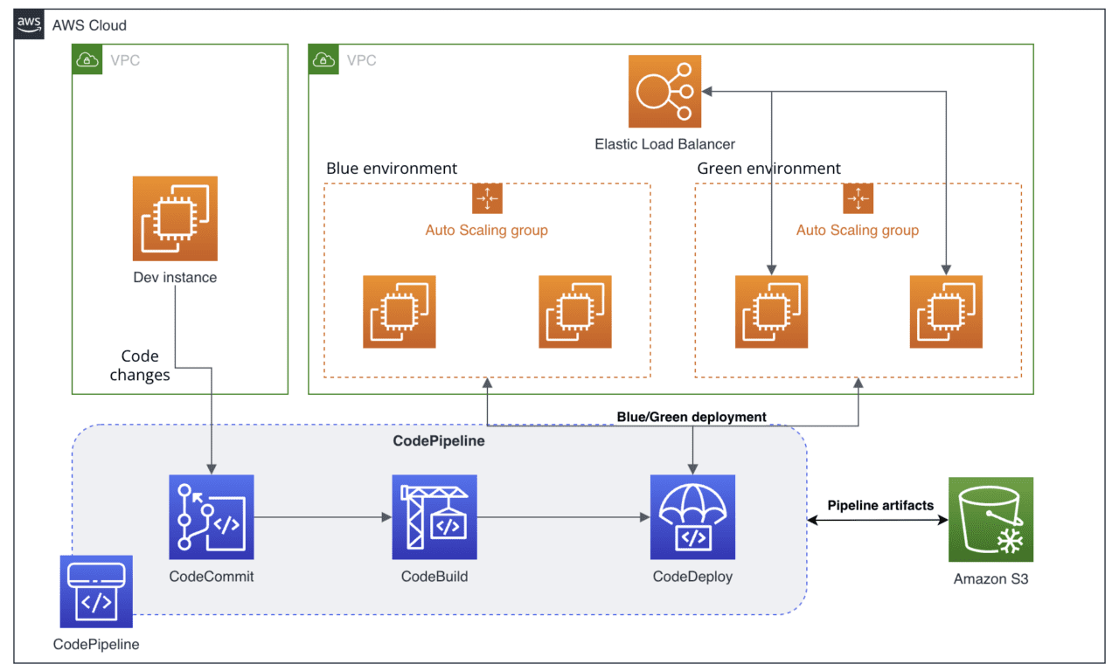Select the Elastic Load Balancer icon
The height and width of the screenshot is (671, 1119).
click(664, 91)
